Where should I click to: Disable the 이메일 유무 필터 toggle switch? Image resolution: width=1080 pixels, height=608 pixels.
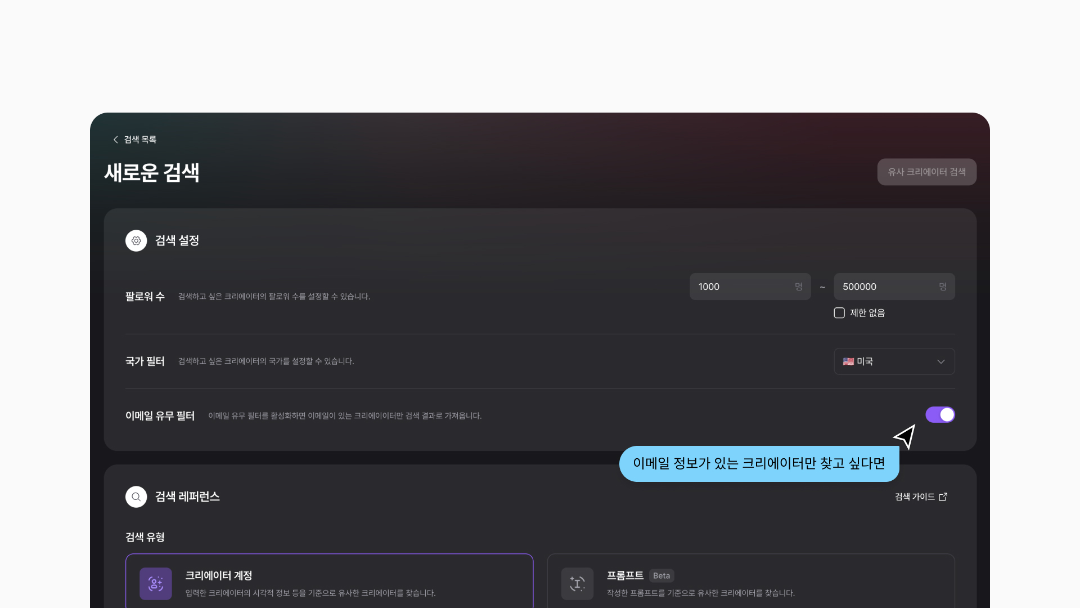click(x=940, y=415)
